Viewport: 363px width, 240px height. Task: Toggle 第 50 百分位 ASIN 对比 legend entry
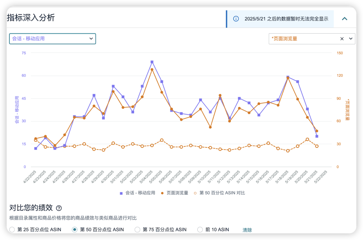[x=219, y=193]
